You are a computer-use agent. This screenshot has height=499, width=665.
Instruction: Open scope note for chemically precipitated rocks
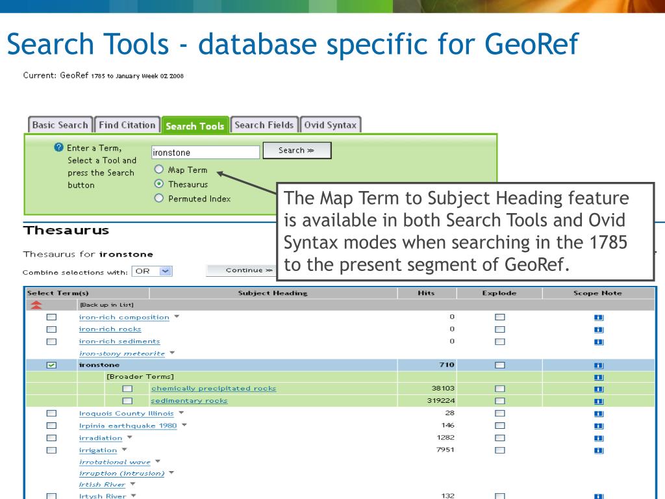pyautogui.click(x=598, y=389)
